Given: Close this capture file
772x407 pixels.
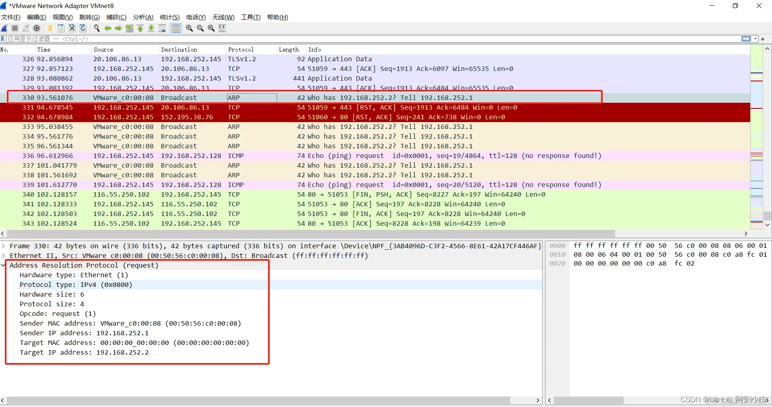Looking at the screenshot, I should 72,28.
